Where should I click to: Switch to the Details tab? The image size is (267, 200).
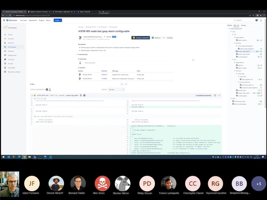pyautogui.click(x=229, y=25)
